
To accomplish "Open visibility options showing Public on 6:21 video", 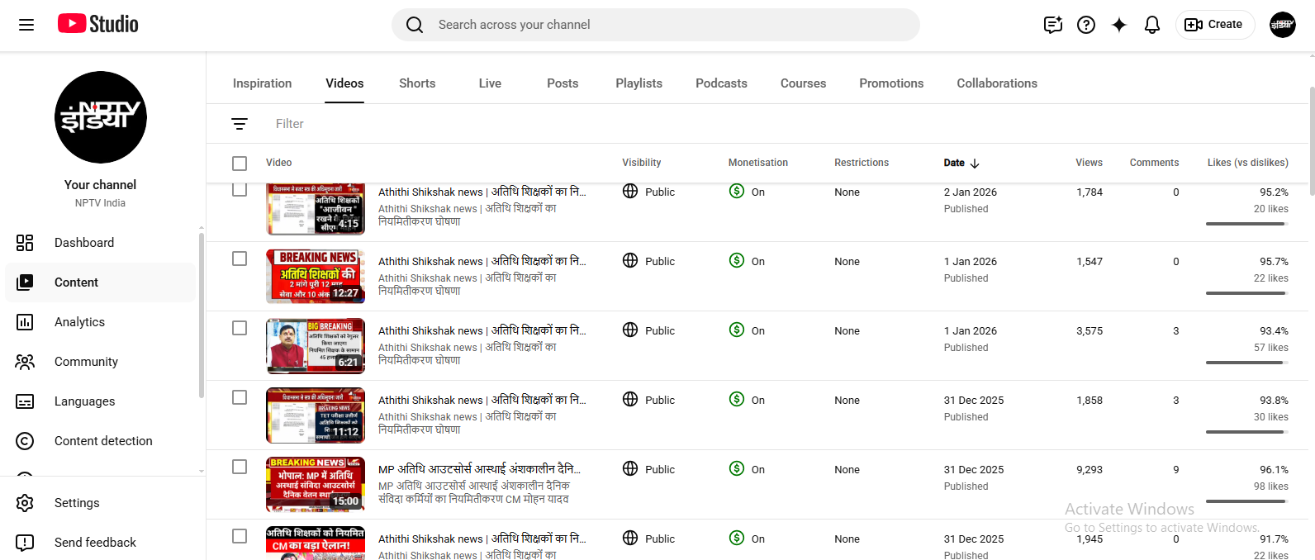I will [649, 330].
